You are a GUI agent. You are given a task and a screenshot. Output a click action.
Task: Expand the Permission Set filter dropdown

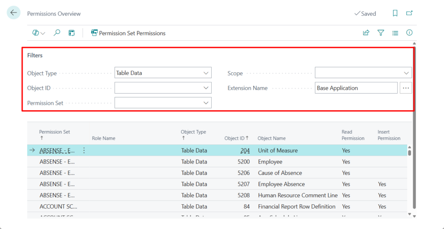tap(206, 103)
